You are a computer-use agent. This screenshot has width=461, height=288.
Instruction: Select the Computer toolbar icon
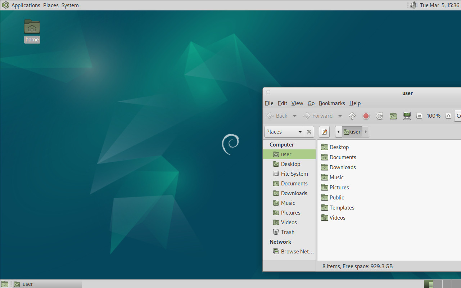(407, 116)
